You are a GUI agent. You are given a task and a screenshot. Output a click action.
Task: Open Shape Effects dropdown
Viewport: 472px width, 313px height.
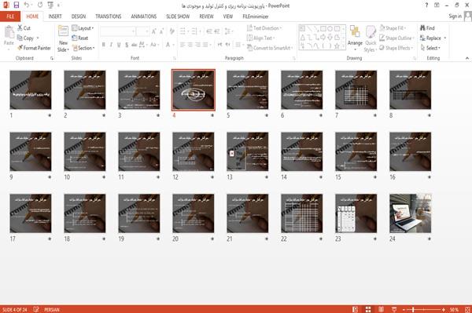coord(396,48)
